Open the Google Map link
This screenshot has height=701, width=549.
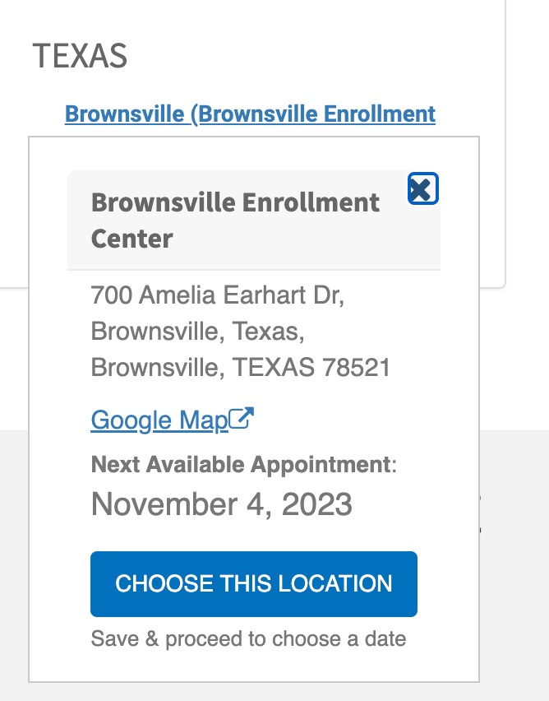(x=159, y=420)
